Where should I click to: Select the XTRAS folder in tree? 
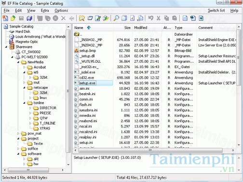(x=45, y=128)
